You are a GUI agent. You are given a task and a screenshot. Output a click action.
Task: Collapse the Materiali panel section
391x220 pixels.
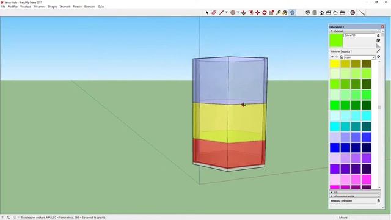click(355, 31)
